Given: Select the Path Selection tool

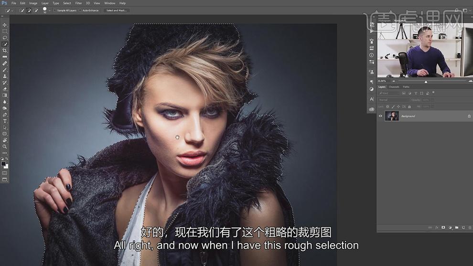Looking at the screenshot, I should coord(4,128).
